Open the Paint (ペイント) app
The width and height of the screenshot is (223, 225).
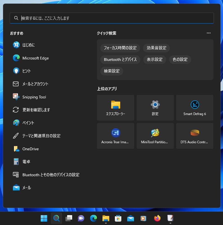pos(28,123)
